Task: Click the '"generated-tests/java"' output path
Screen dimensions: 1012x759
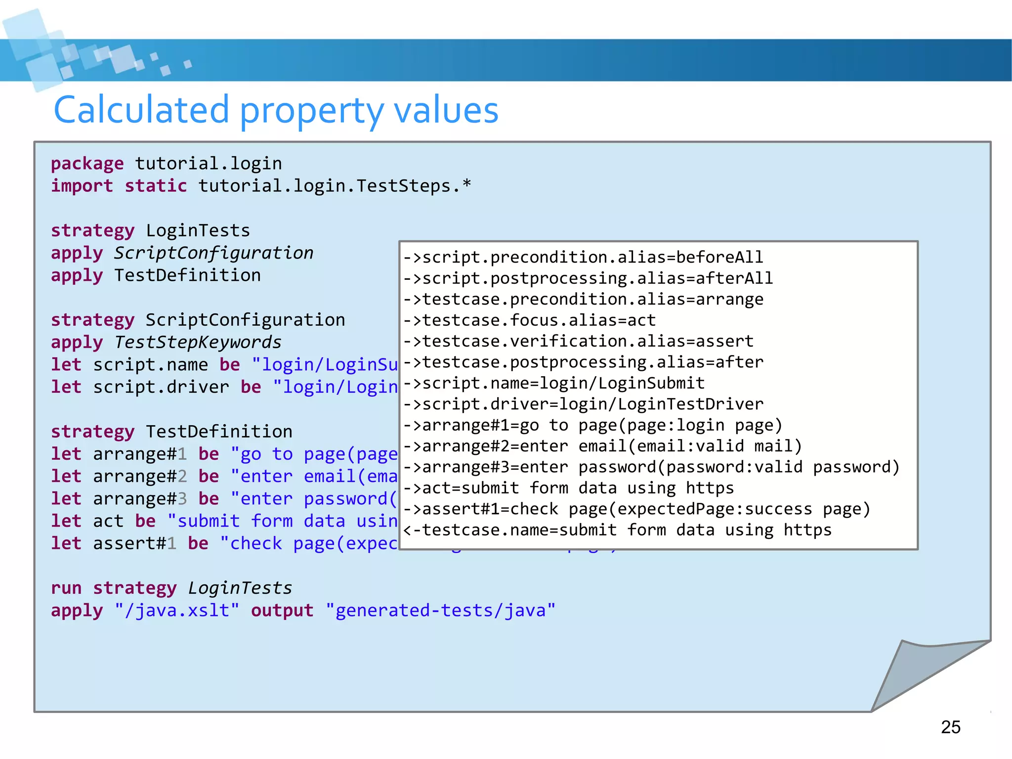Action: point(441,611)
